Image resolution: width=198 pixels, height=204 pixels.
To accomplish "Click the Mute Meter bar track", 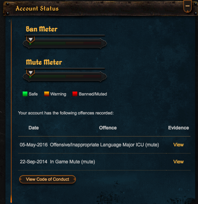I will [x=65, y=77].
